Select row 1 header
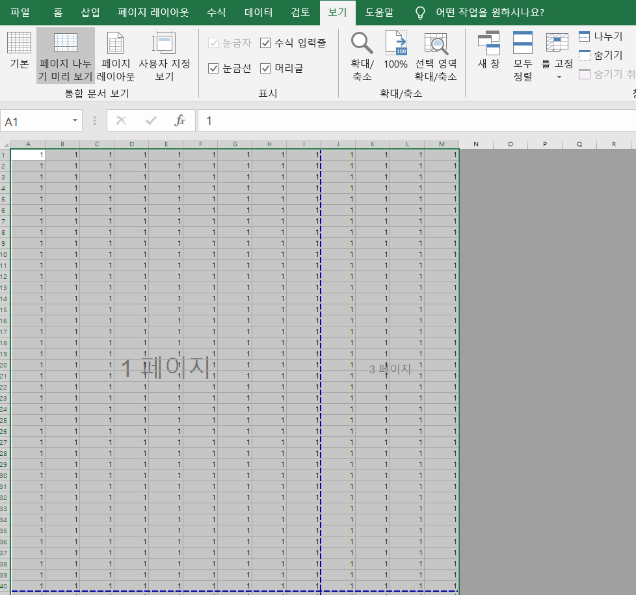 (4, 155)
